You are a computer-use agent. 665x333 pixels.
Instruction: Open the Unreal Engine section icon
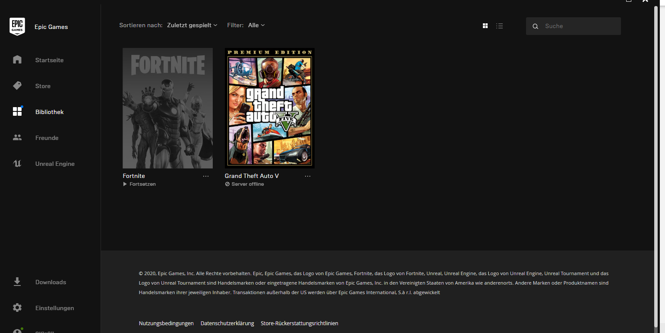[17, 164]
